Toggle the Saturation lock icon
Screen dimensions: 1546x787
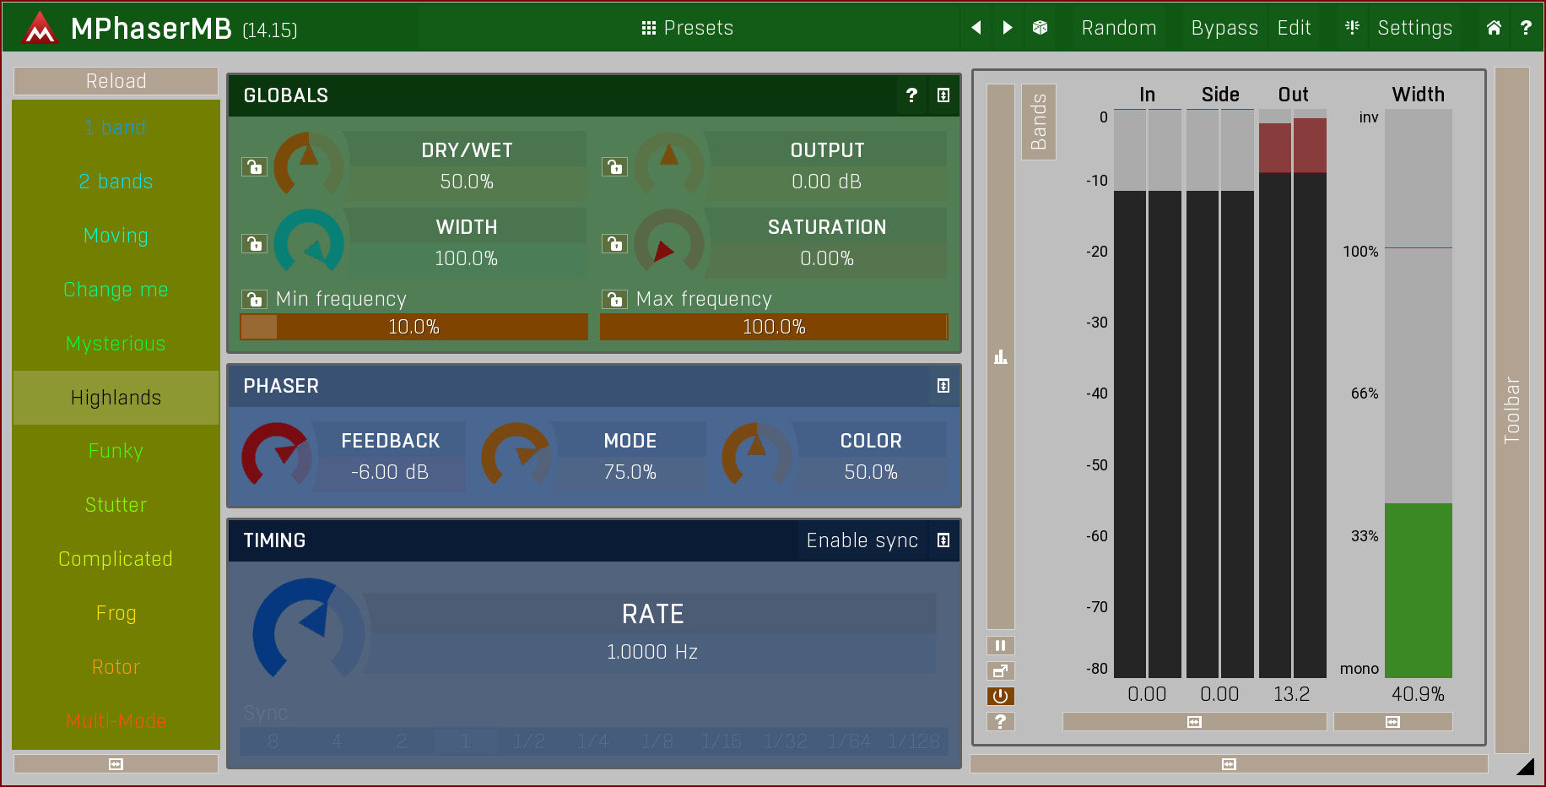tap(614, 244)
